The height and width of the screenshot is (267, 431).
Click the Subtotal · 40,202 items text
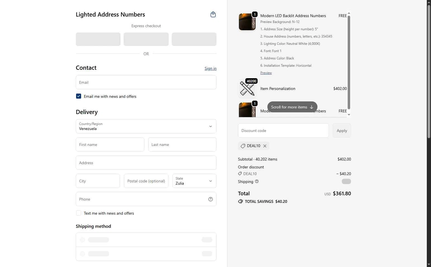[x=258, y=159]
